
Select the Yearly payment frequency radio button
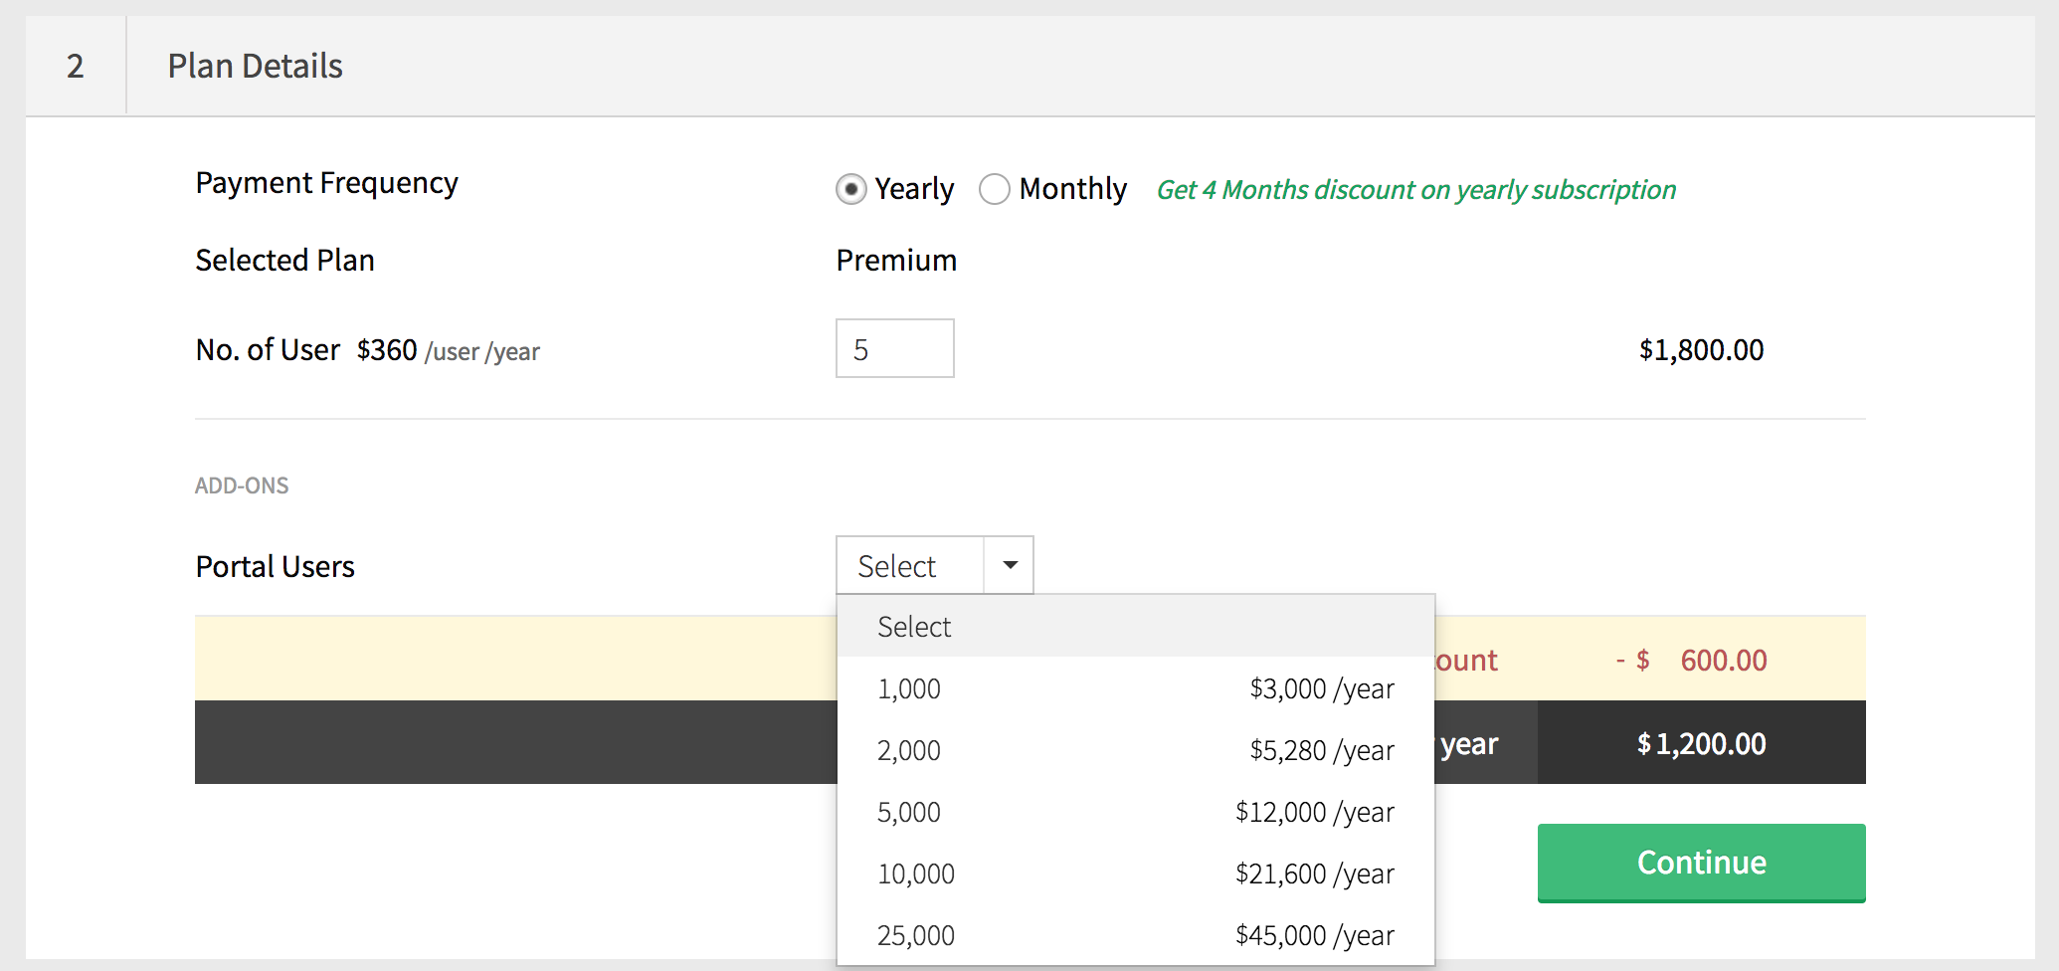tap(851, 189)
